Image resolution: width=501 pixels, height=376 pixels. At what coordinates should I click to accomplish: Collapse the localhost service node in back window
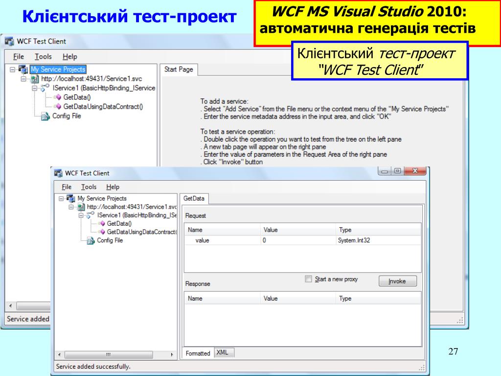click(x=23, y=79)
